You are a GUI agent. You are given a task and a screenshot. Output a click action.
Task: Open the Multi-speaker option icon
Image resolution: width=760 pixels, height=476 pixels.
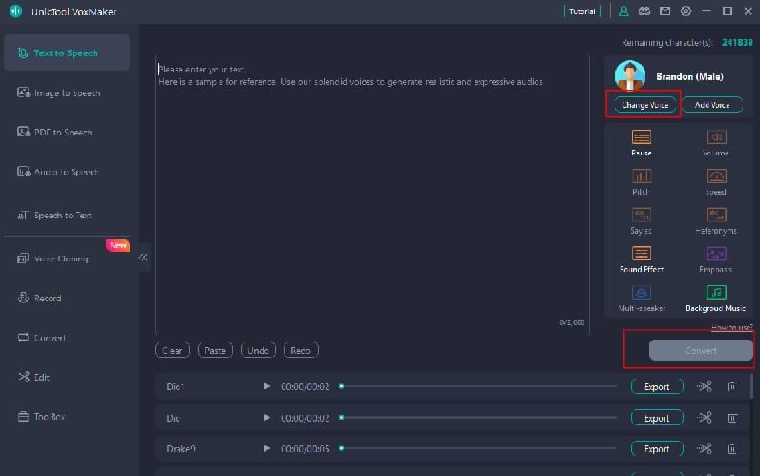642,293
